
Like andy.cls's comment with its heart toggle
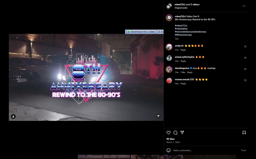coord(245,46)
